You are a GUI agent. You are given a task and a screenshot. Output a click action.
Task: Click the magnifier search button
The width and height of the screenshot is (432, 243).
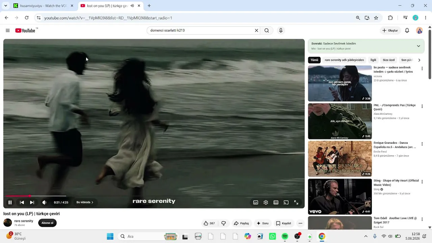(267, 30)
